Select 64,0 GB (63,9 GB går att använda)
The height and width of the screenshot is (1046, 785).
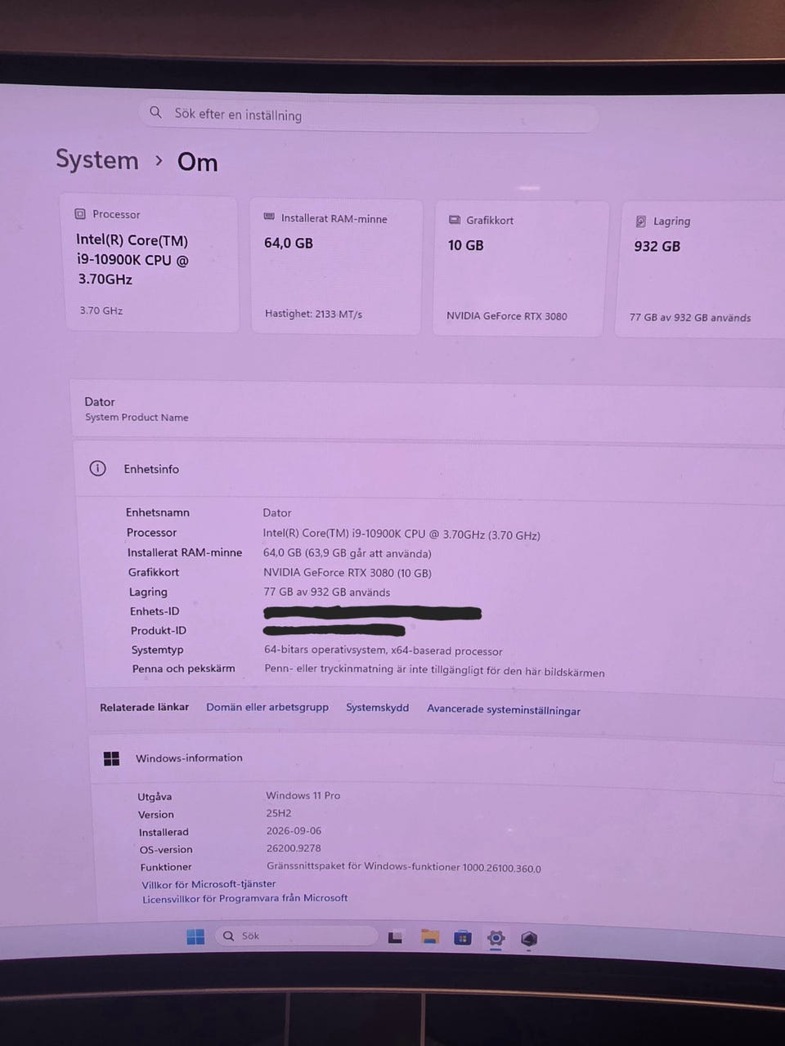click(x=348, y=553)
